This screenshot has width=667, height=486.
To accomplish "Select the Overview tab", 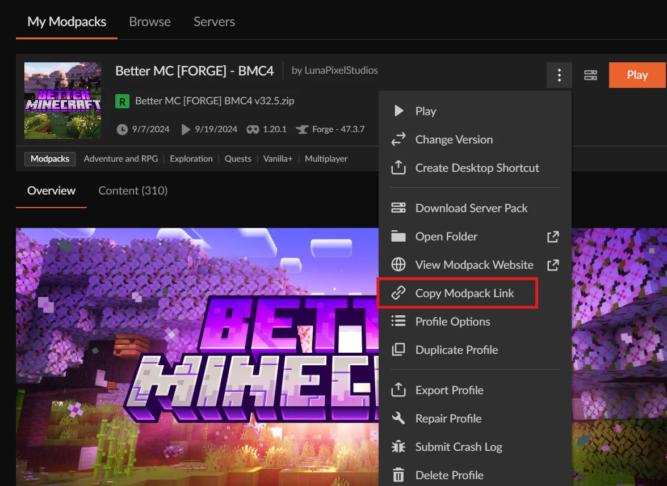I will (x=51, y=191).
